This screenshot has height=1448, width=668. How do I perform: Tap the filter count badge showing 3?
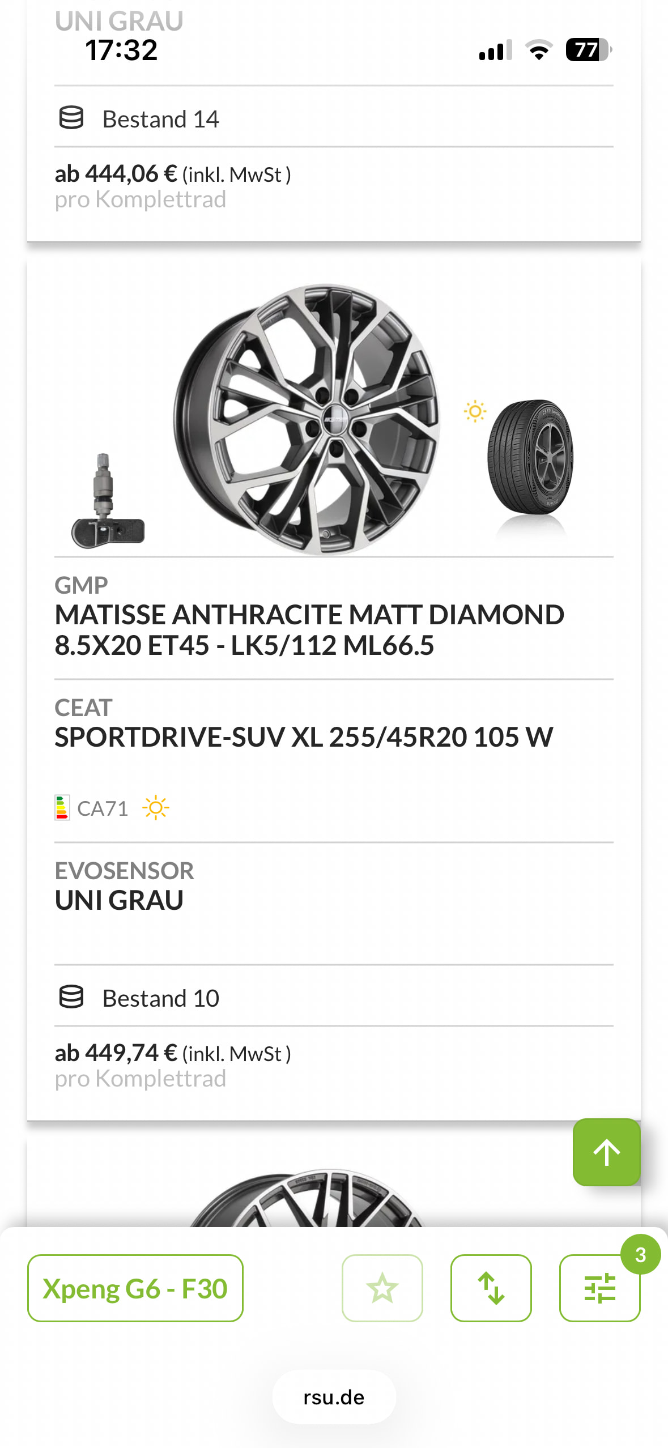[x=640, y=1254]
